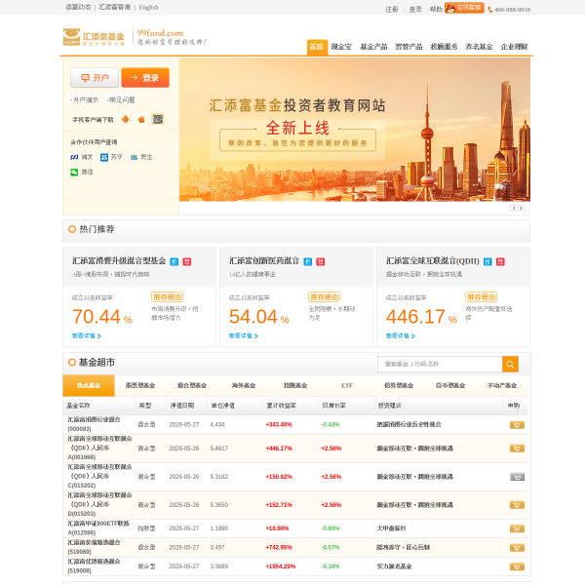Switch to the 指数基金 tab

(x=295, y=386)
